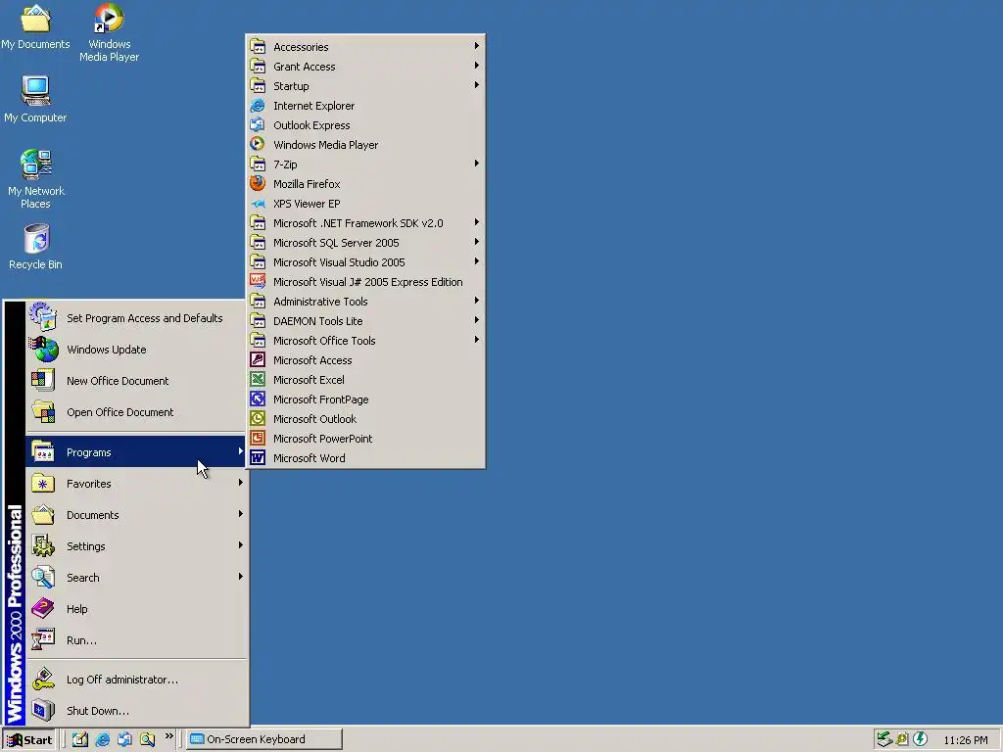Expand the 7-Zip submenu arrow
Screen dimensions: 1003x752
(x=477, y=164)
